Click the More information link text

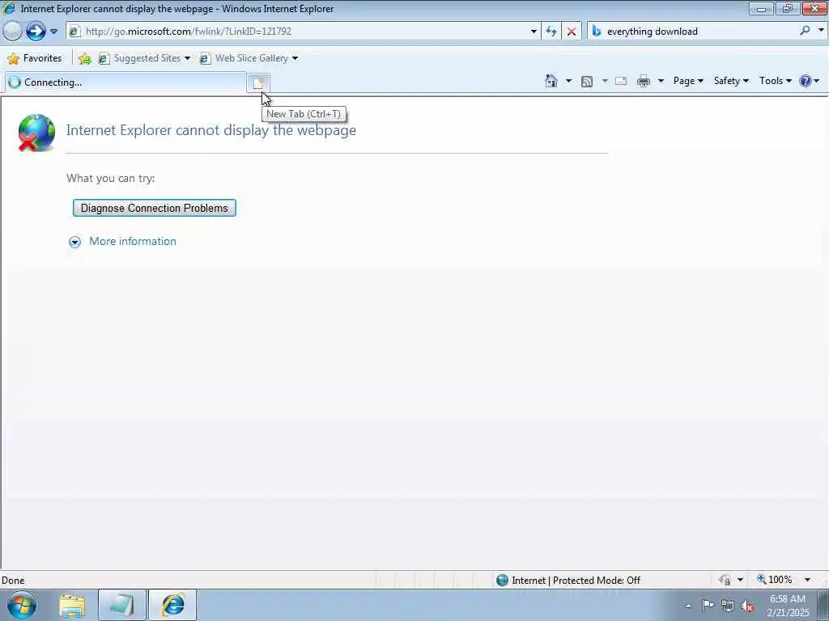pos(133,241)
